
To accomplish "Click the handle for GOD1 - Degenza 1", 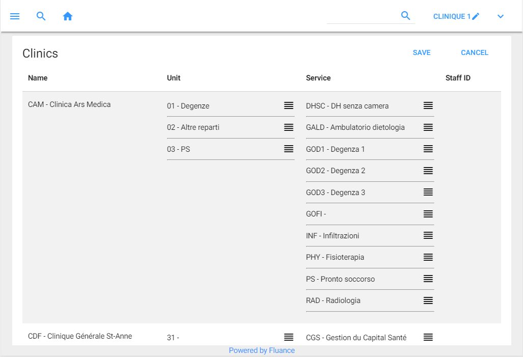I will [x=428, y=149].
